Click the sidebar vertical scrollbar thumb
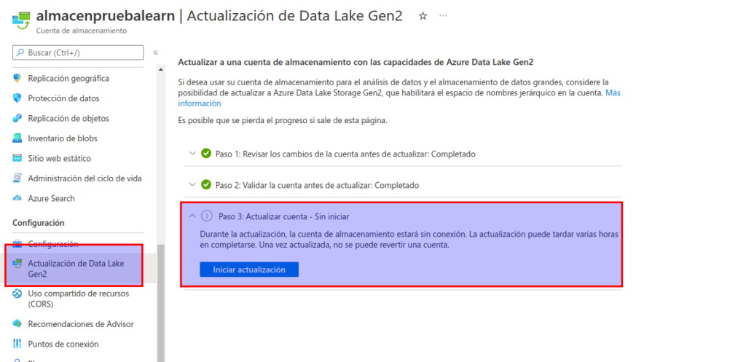746x362 pixels. [x=161, y=302]
